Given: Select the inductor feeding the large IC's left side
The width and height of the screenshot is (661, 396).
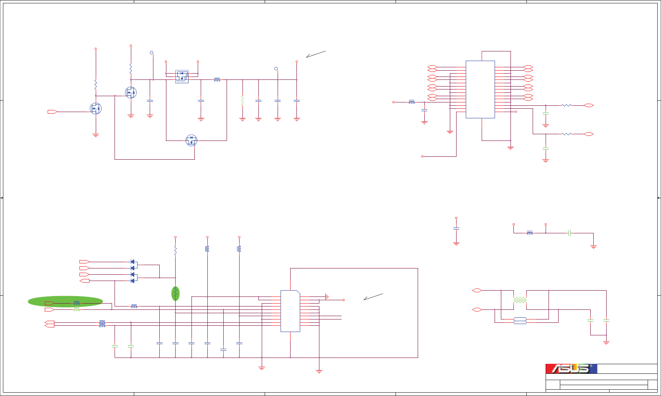Looking at the screenshot, I should click(412, 102).
